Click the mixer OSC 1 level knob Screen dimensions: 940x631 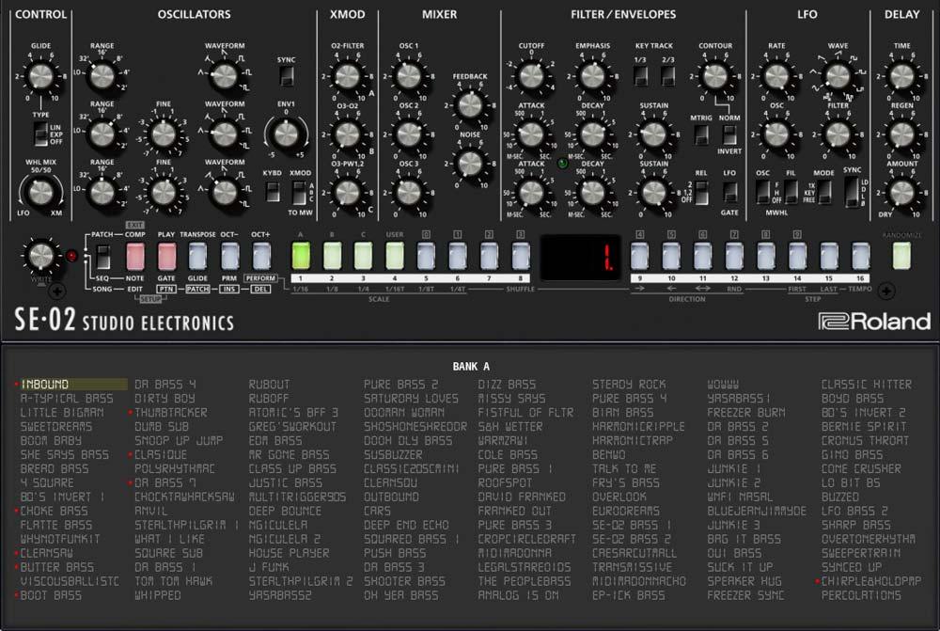(408, 76)
